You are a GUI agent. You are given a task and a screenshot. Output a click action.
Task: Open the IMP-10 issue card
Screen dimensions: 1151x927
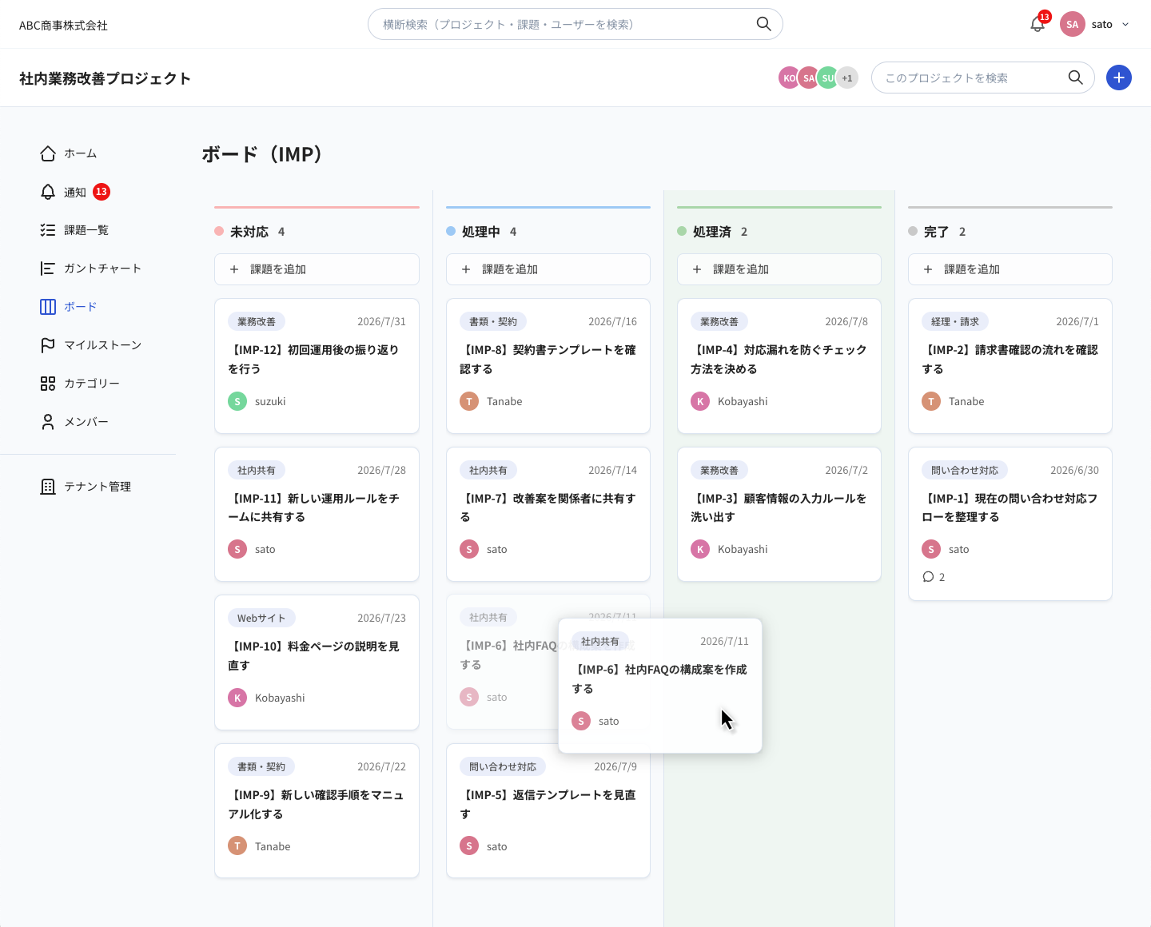pyautogui.click(x=317, y=662)
